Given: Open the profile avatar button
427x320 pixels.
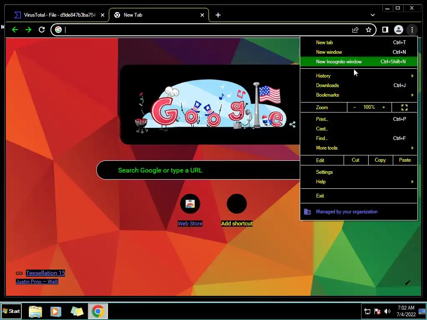Looking at the screenshot, I should [x=398, y=30].
